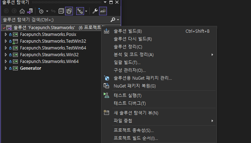Choose 솔루션 빌드(B) from context menu
Viewport: 251px width, 143px height.
pos(159,31)
